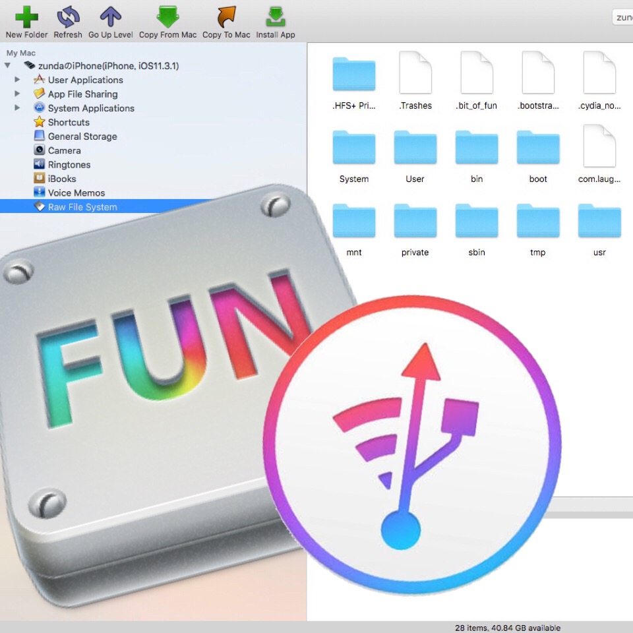This screenshot has height=633, width=633.
Task: Expand the User Applications node
Action: click(x=18, y=80)
